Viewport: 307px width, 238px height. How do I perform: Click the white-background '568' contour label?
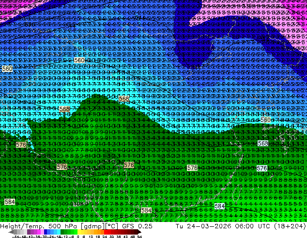click(x=263, y=144)
